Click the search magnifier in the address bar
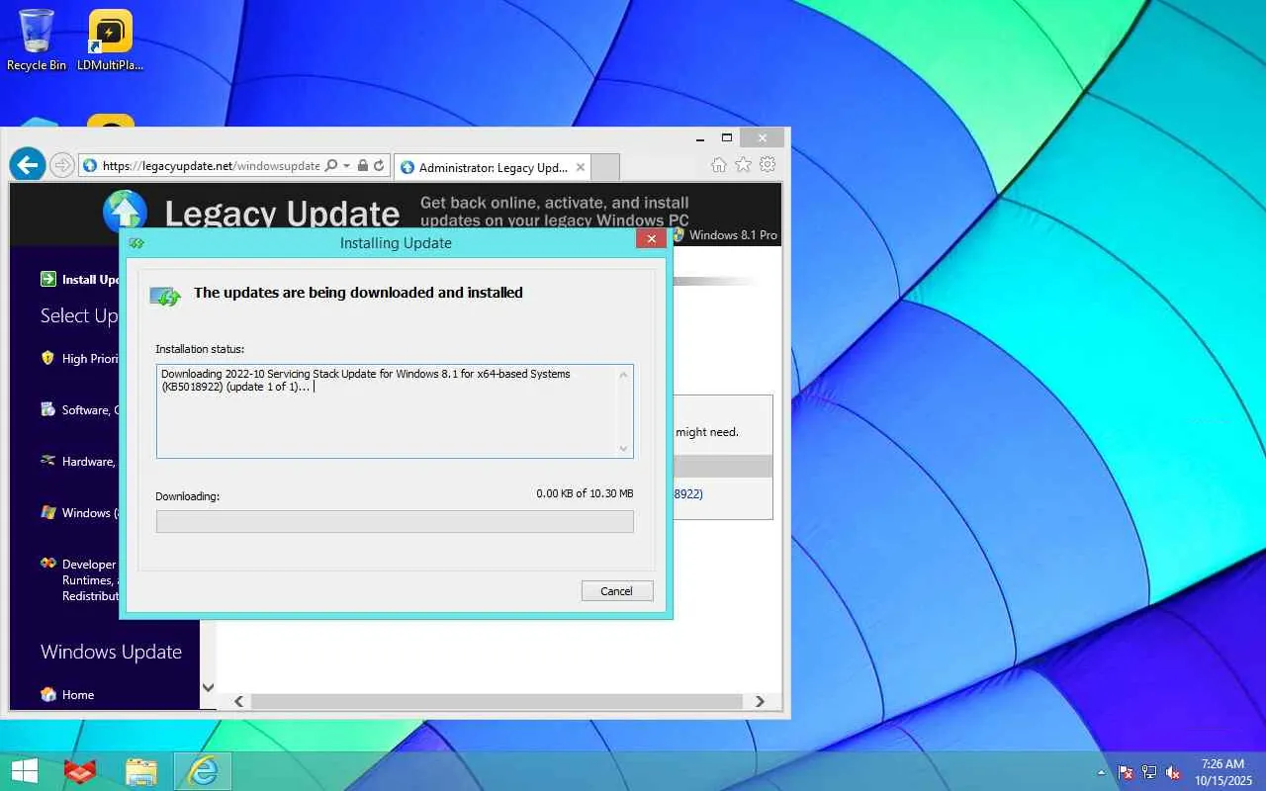Screen dimensions: 1266x791 [331, 166]
